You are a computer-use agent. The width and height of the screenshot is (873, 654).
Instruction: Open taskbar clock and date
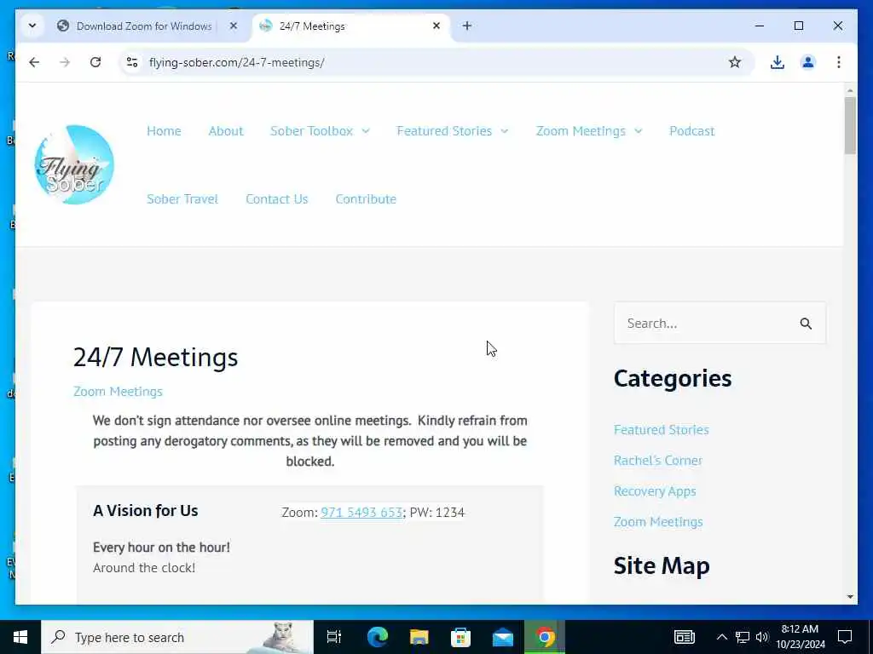pos(800,637)
